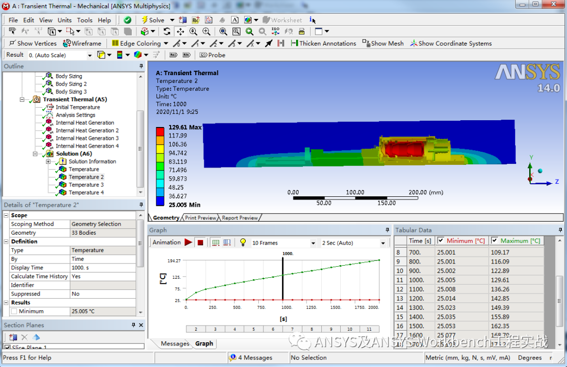The image size is (567, 367).
Task: Open the Help menu
Action: 104,20
